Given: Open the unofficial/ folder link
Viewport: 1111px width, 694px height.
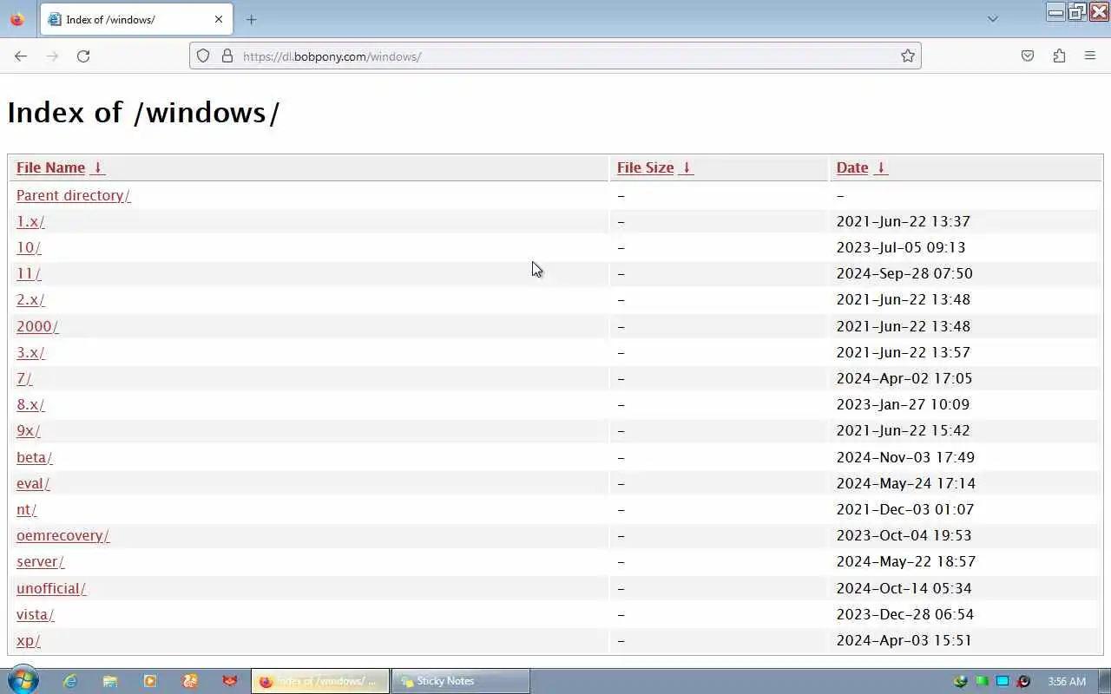Looking at the screenshot, I should 51,588.
